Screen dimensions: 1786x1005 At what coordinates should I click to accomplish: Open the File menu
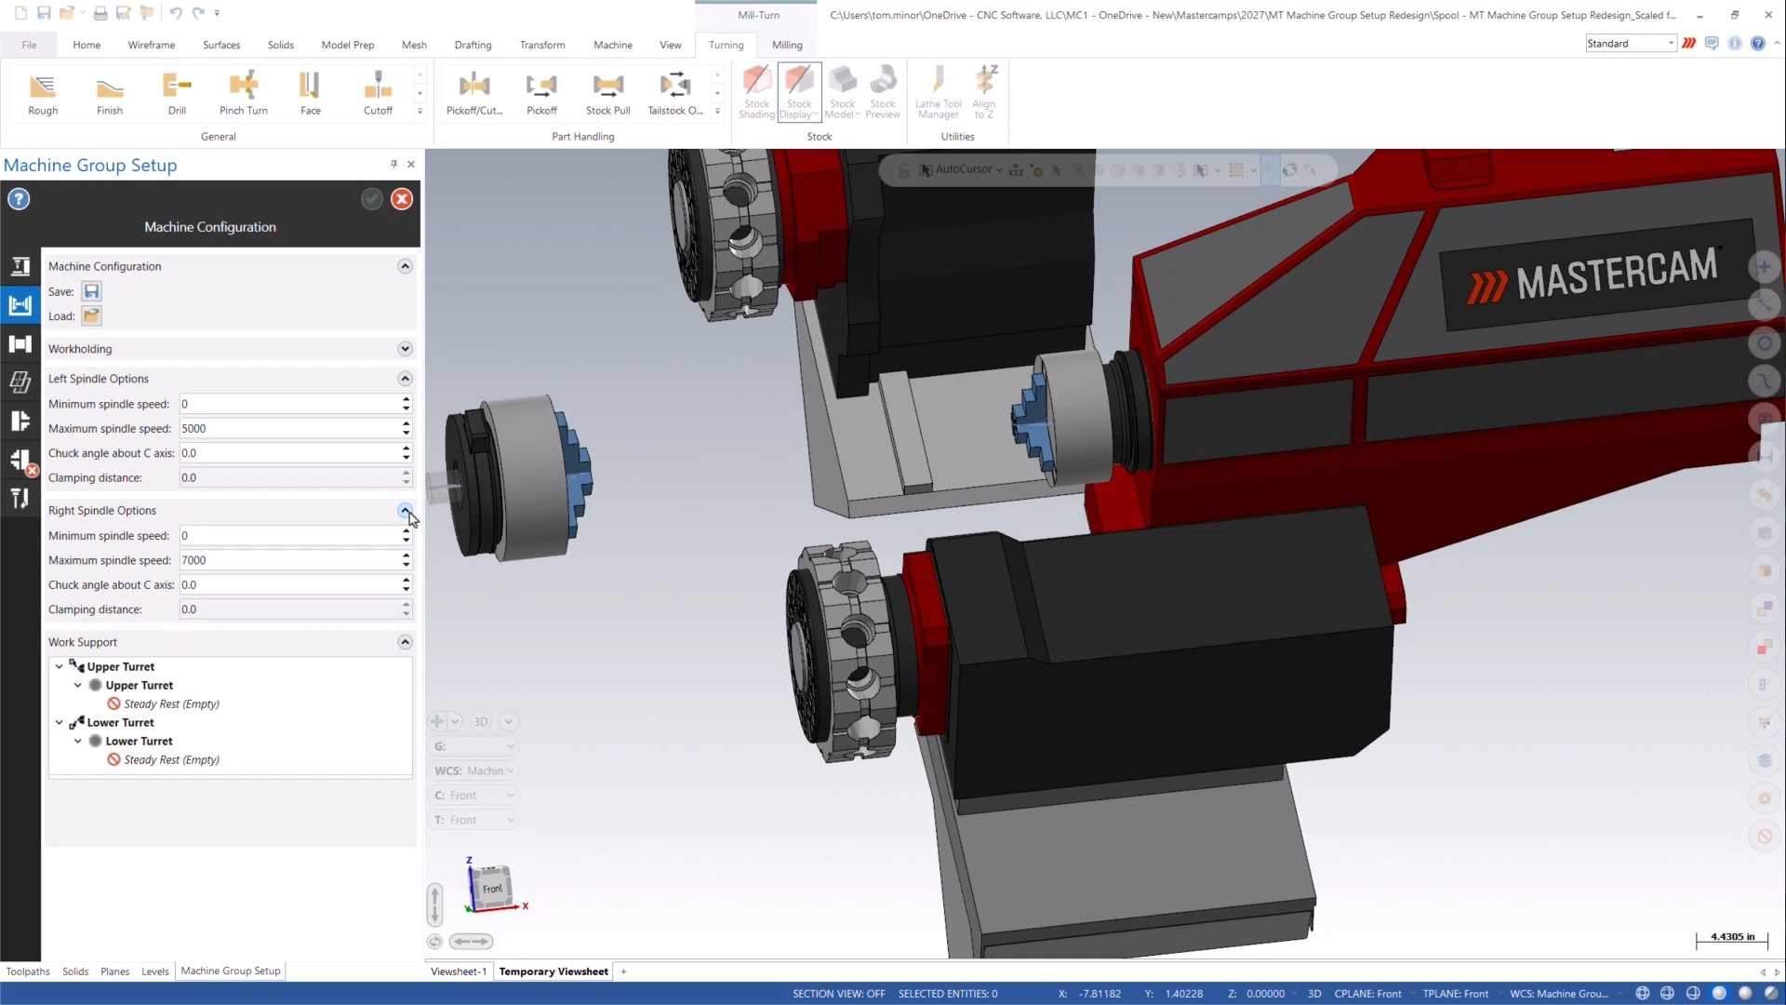tap(29, 45)
